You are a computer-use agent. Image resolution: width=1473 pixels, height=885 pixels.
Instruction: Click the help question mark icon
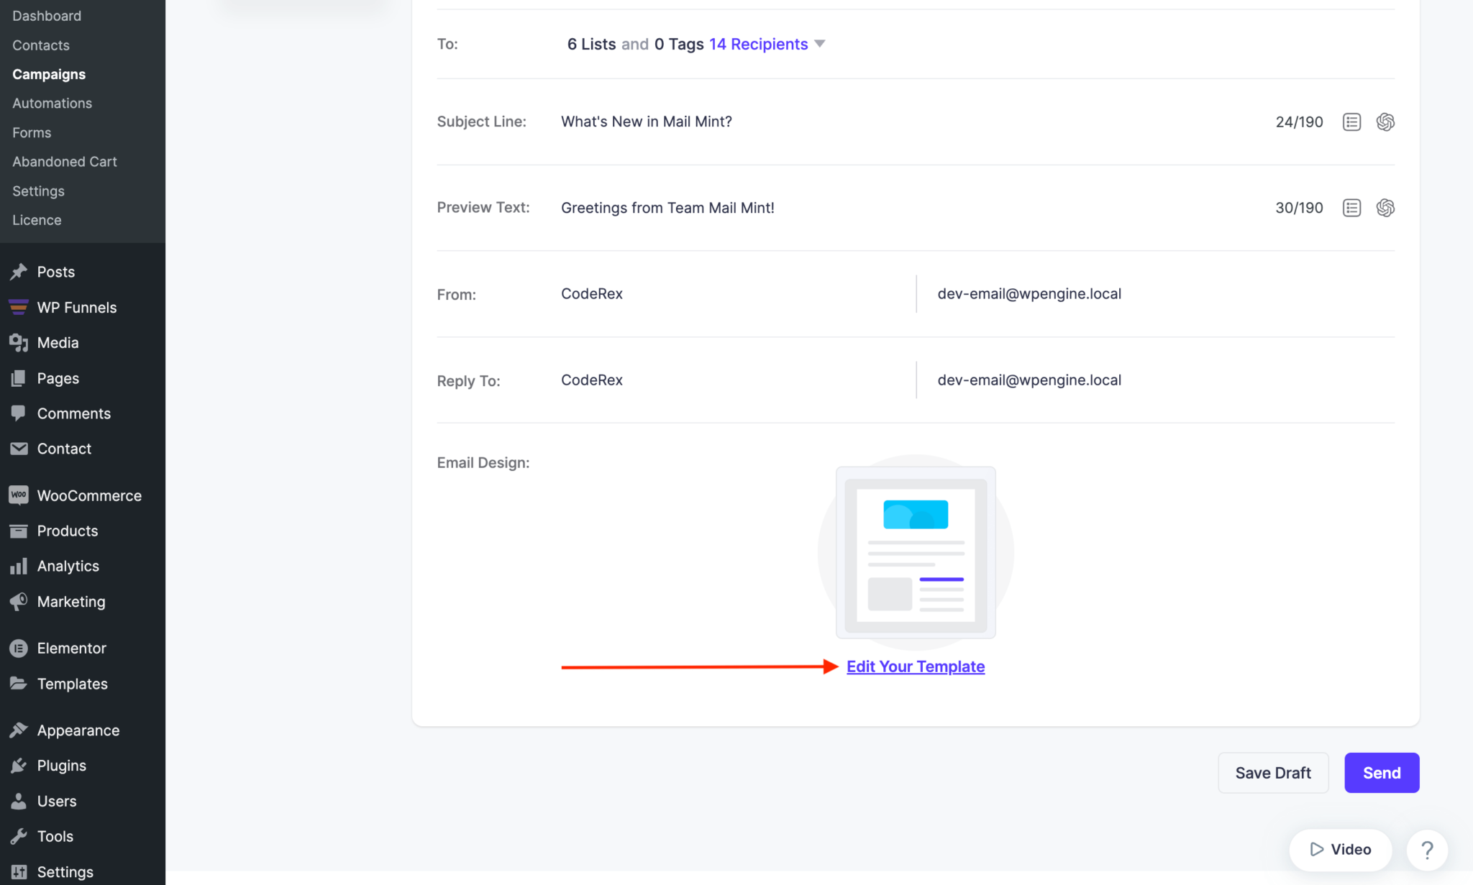pos(1427,850)
